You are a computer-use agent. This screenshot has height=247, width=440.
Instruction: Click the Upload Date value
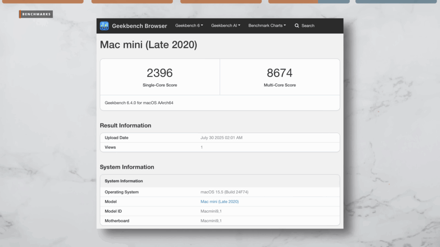pyautogui.click(x=221, y=138)
